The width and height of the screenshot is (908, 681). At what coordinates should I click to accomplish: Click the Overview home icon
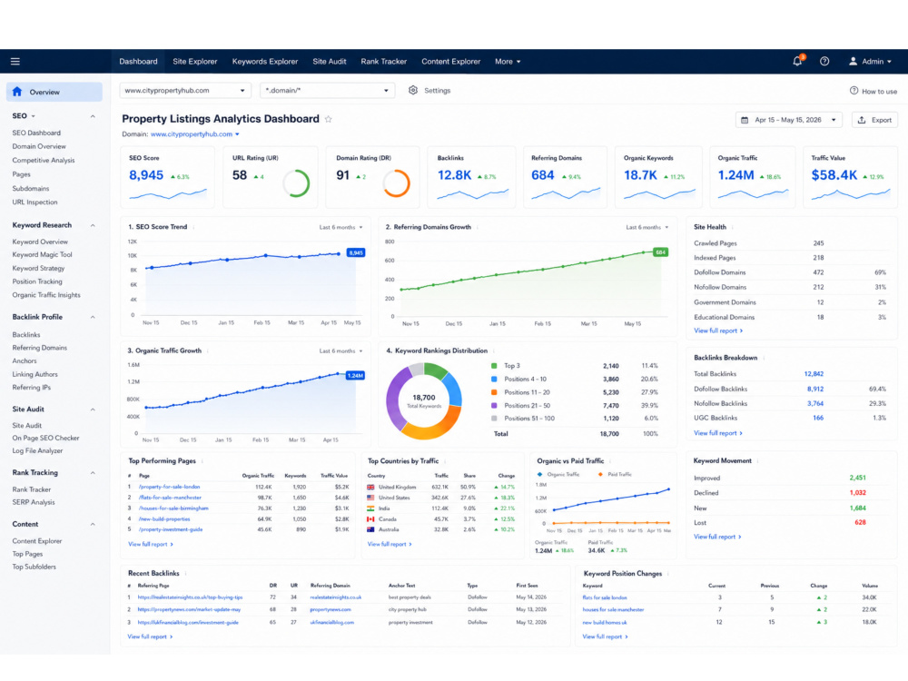pos(16,92)
